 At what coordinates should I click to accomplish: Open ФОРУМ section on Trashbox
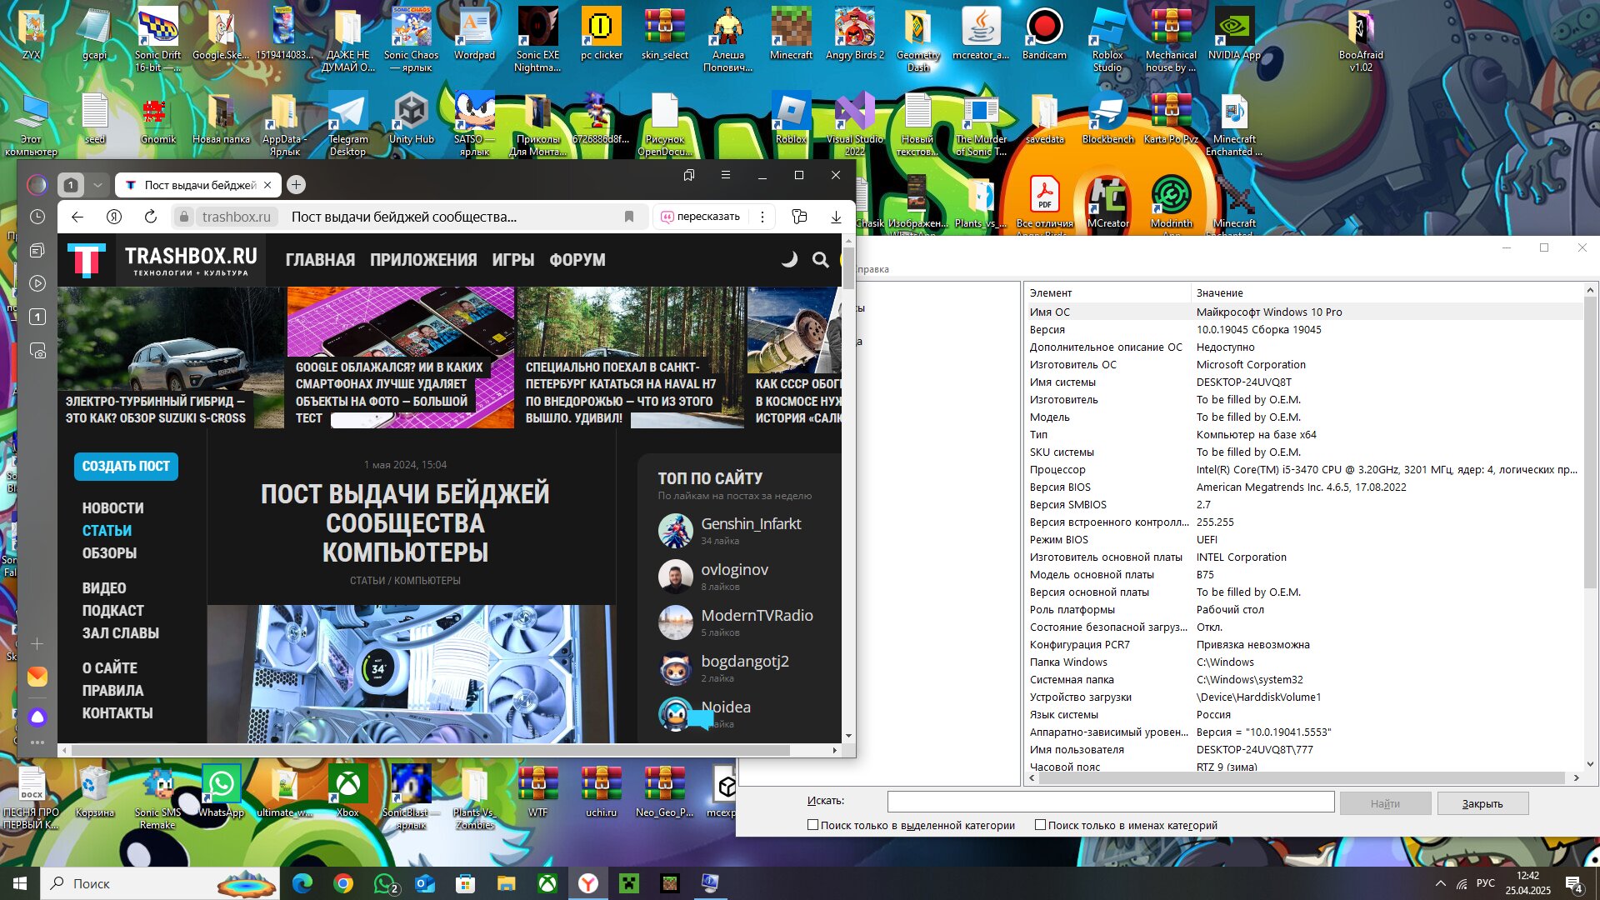click(x=577, y=260)
